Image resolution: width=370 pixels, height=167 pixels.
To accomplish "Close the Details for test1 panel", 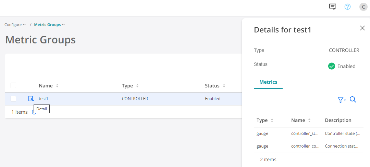I will 362,28.
